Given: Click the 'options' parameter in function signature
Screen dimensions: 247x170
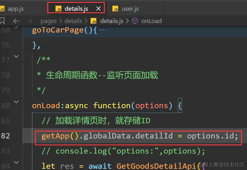Looking at the screenshot, I should click(x=152, y=106).
